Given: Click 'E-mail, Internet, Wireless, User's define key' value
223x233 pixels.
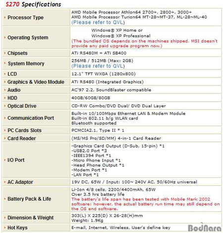Looking at the screenshot, I should (121, 228).
